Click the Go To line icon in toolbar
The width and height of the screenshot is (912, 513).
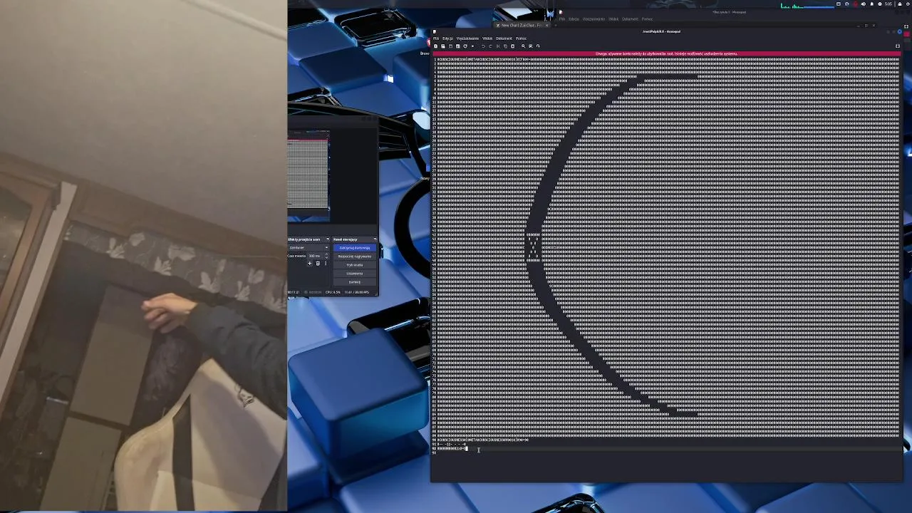click(x=538, y=46)
